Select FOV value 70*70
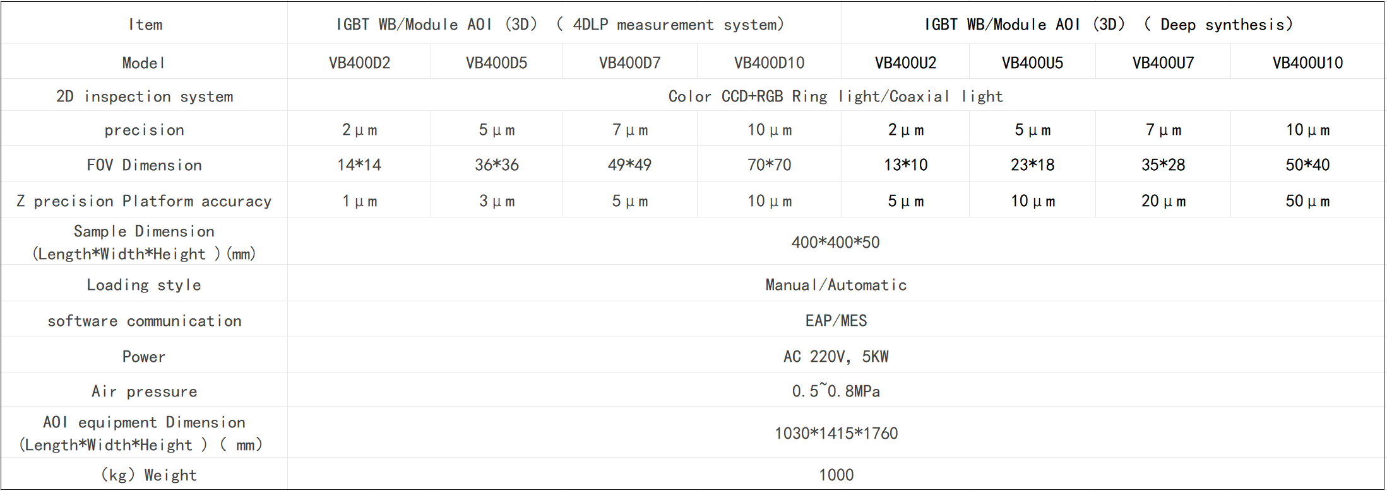This screenshot has width=1387, height=491. click(769, 165)
